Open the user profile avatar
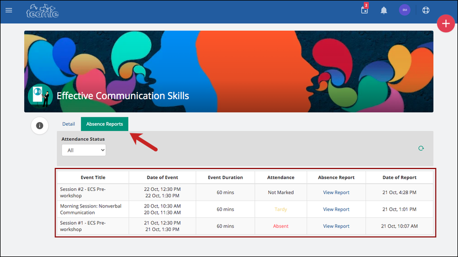 [x=405, y=10]
